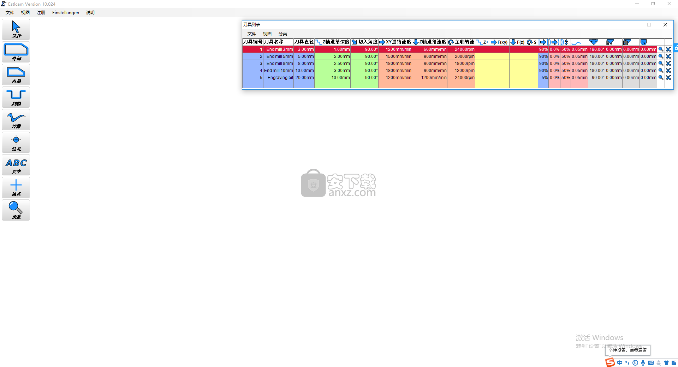Choose the 外部 outside contour tool
678x367 pixels.
point(16,52)
